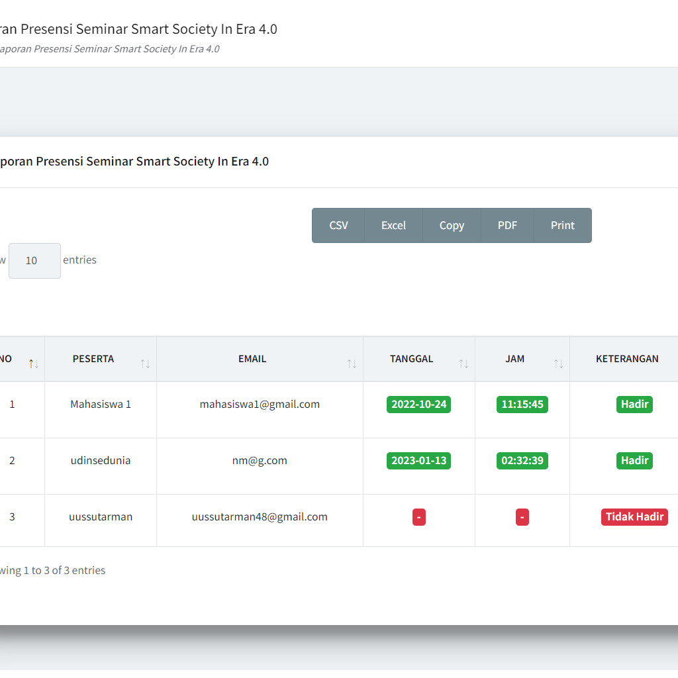Image resolution: width=678 pixels, height=678 pixels.
Task: Export table as CSV
Action: (338, 226)
